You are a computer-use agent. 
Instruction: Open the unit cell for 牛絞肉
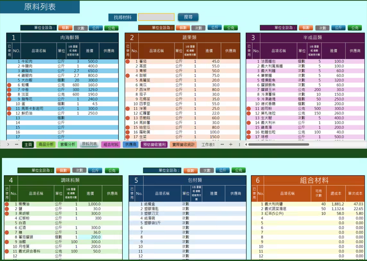pos(61,61)
